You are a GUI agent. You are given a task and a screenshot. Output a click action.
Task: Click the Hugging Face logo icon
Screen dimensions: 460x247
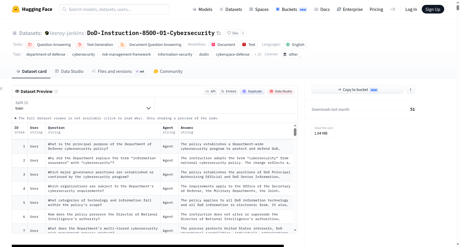click(16, 9)
